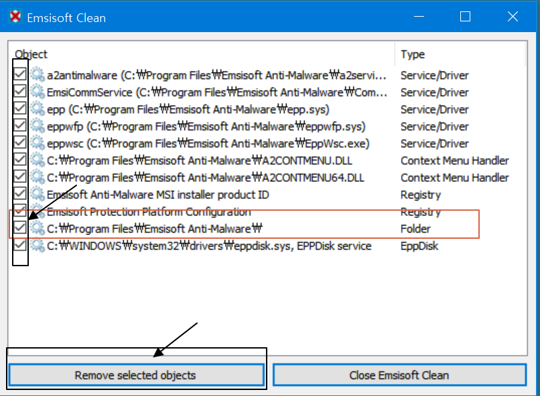Toggle the eppdisk.sys EPPDisk service checkbox

(20, 244)
